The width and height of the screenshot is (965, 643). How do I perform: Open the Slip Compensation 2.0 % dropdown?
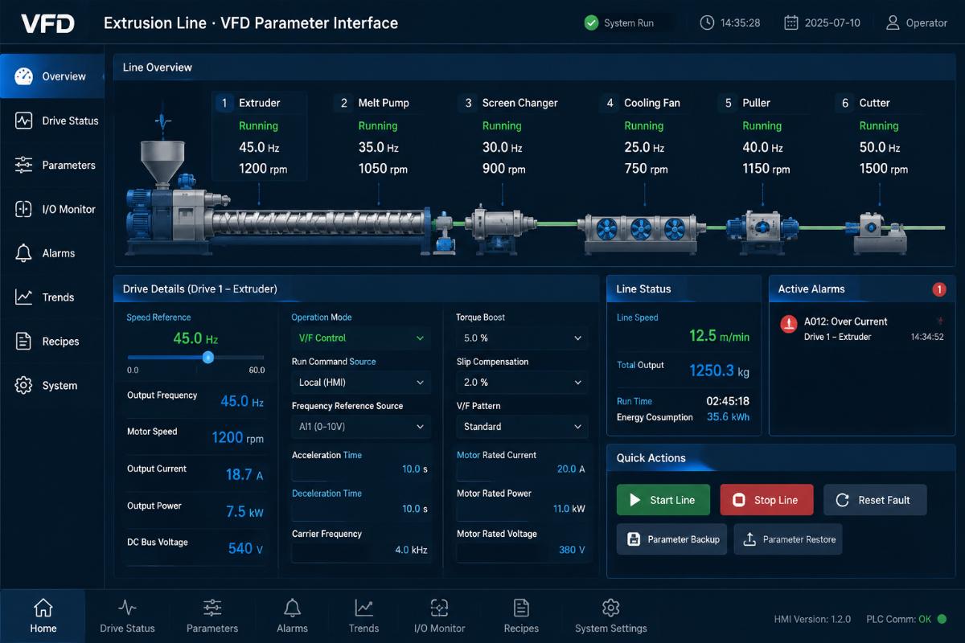tap(522, 383)
